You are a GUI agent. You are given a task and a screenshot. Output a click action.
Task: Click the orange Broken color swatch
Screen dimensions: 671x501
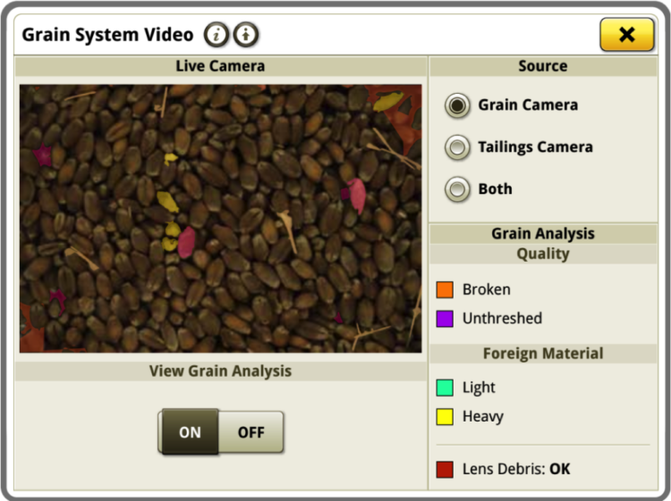(445, 289)
